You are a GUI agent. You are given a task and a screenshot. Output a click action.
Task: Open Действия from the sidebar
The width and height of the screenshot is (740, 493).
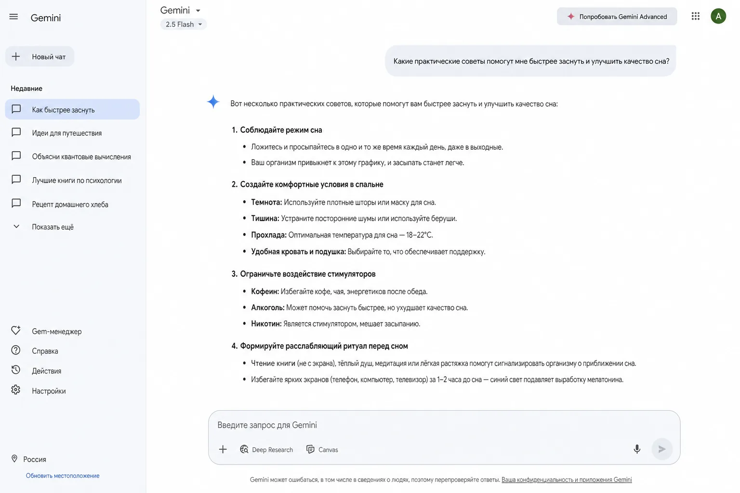[x=46, y=371]
